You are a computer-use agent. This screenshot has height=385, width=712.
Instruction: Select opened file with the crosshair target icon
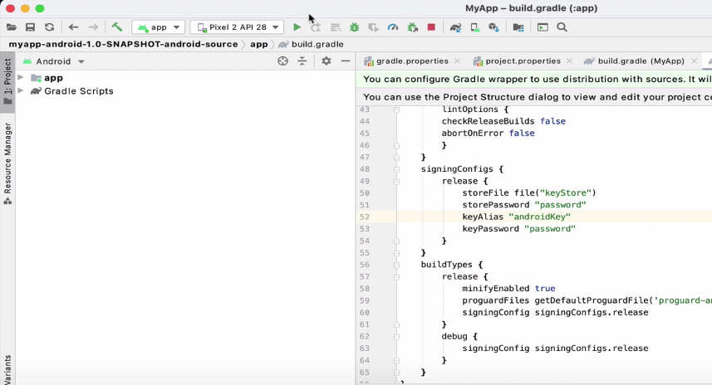(x=282, y=61)
